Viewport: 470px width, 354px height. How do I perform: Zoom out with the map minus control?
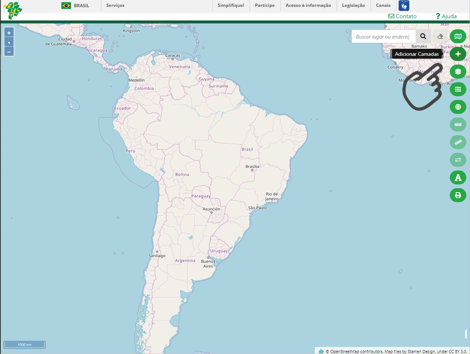tap(9, 52)
